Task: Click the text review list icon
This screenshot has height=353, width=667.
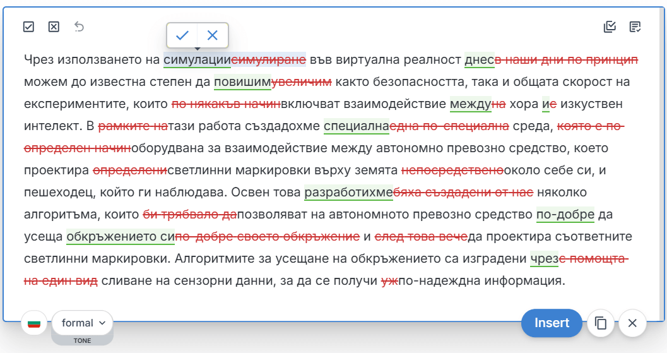Action: 635,27
